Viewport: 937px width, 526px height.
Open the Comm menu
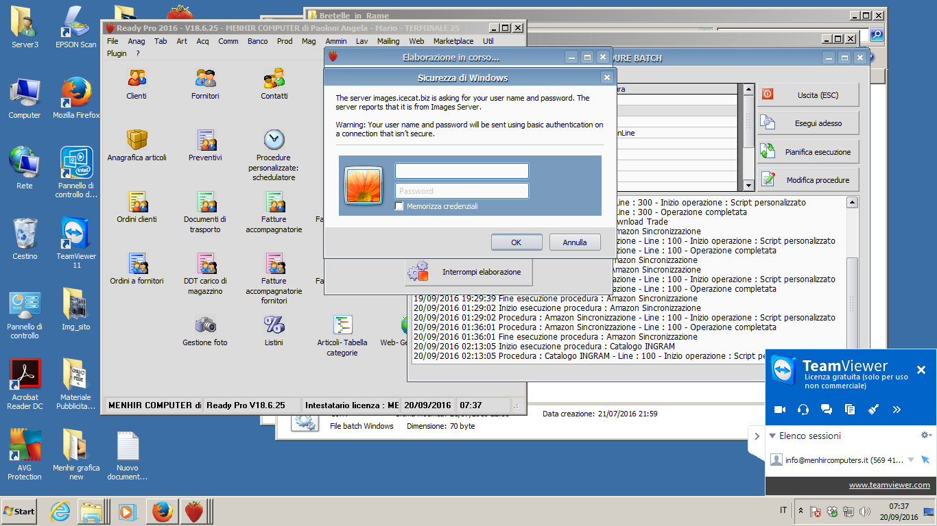(228, 41)
